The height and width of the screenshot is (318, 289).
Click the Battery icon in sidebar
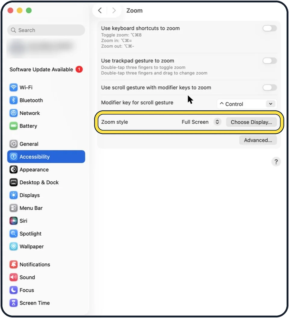tap(14, 126)
